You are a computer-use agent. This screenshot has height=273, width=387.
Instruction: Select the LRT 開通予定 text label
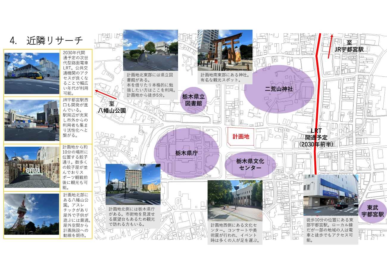316,138
